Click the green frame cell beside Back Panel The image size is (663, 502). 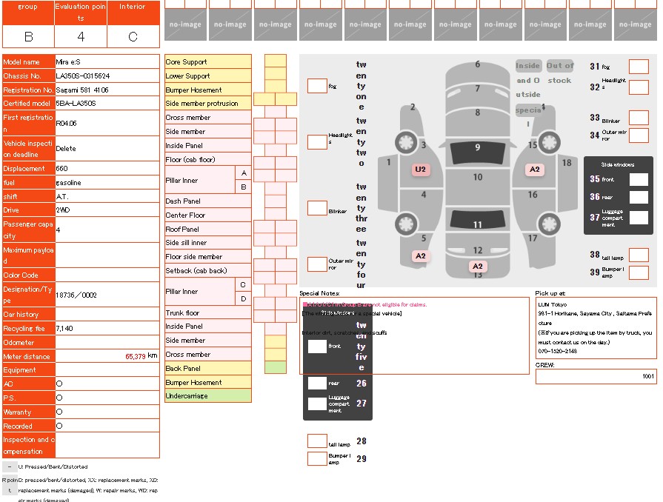pos(276,367)
